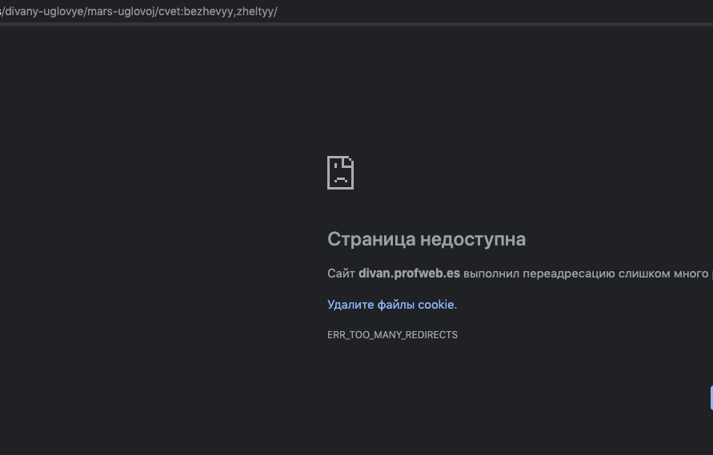Click the URL text in address bar
This screenshot has height=455, width=713.
coord(138,11)
